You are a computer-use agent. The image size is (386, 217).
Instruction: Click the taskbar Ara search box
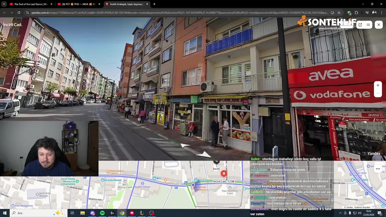click(39, 213)
